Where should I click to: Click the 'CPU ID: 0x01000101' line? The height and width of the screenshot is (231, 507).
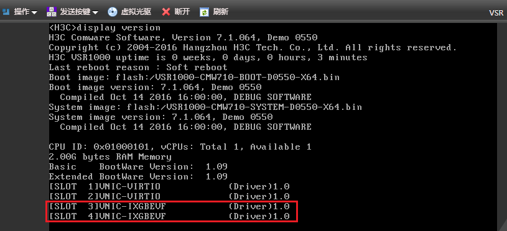tap(180, 147)
